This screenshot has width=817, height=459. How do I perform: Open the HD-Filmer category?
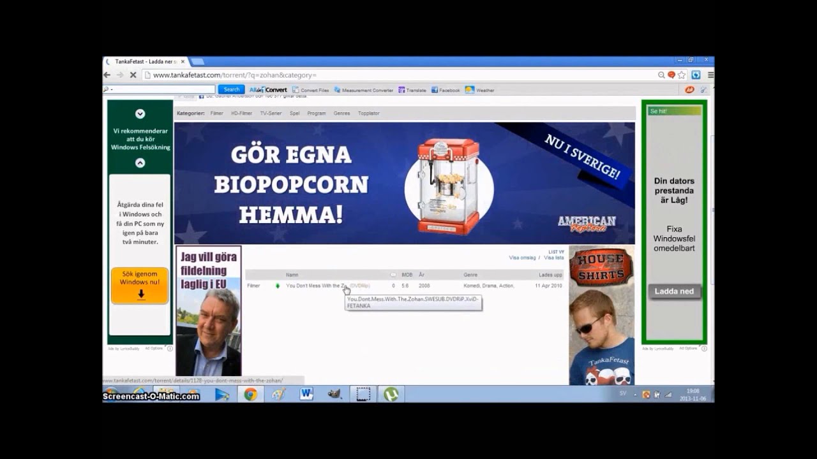pyautogui.click(x=241, y=113)
